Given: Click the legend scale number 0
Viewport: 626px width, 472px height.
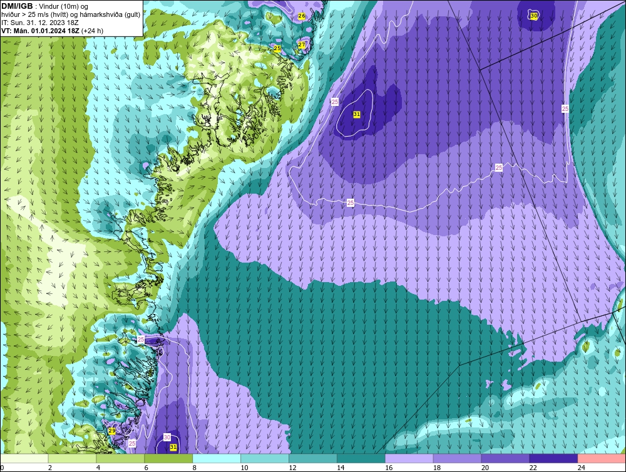Looking at the screenshot, I should [2, 468].
